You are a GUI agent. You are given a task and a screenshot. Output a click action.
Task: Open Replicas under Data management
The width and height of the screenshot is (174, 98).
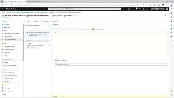6,62
